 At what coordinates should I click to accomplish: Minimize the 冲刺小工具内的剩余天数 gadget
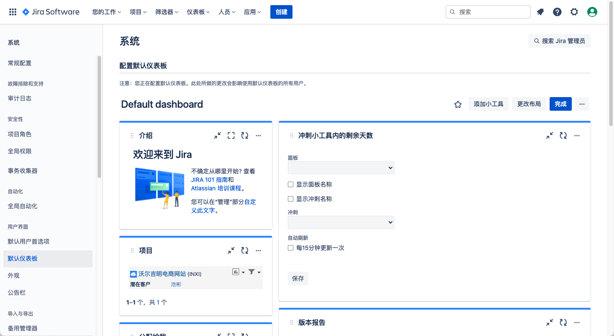click(x=550, y=135)
